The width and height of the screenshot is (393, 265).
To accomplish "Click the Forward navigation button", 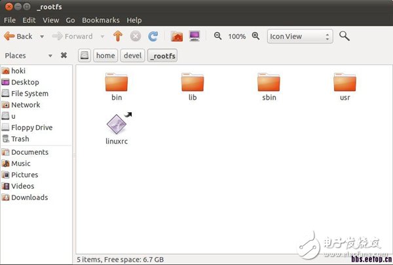I will tap(72, 36).
